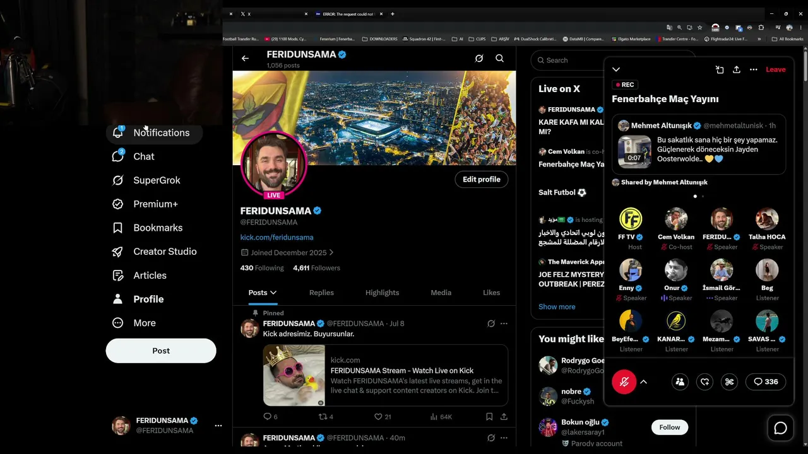The image size is (808, 454).
Task: Click the Space dock/pop-out icon
Action: tap(720, 69)
